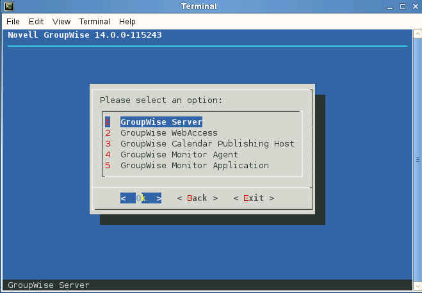
Task: Click the scrollbar up arrow
Action: click(418, 34)
